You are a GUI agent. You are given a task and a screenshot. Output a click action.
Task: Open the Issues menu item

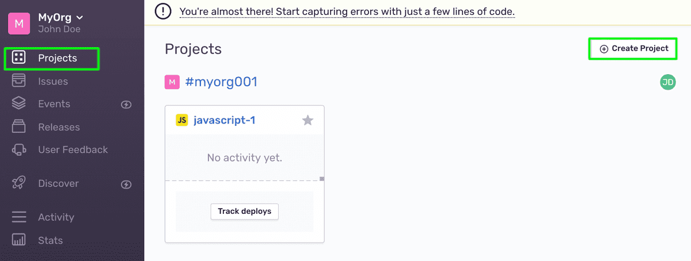pyautogui.click(x=53, y=82)
